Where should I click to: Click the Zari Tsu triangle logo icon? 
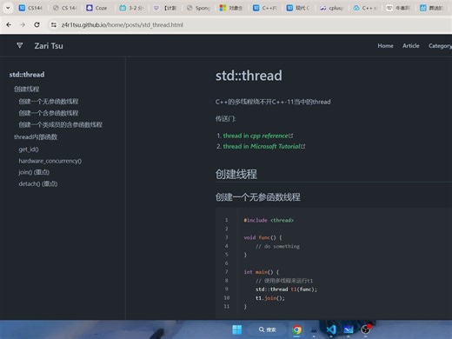[20, 45]
